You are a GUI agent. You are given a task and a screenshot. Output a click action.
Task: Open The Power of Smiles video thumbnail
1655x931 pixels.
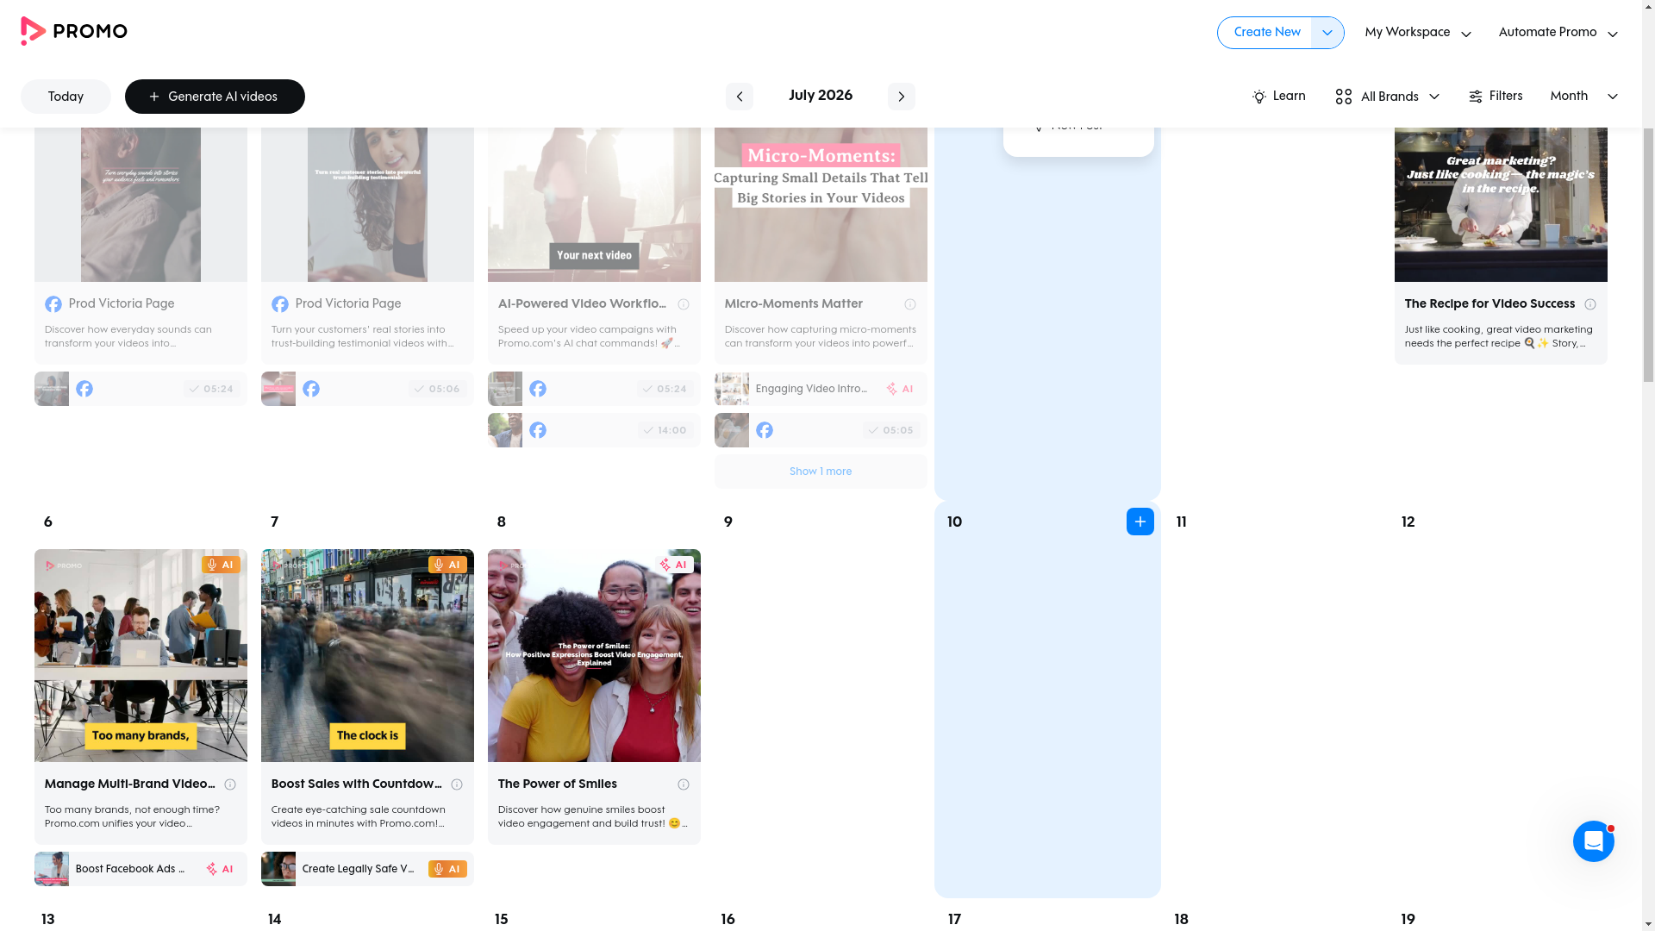pos(594,655)
